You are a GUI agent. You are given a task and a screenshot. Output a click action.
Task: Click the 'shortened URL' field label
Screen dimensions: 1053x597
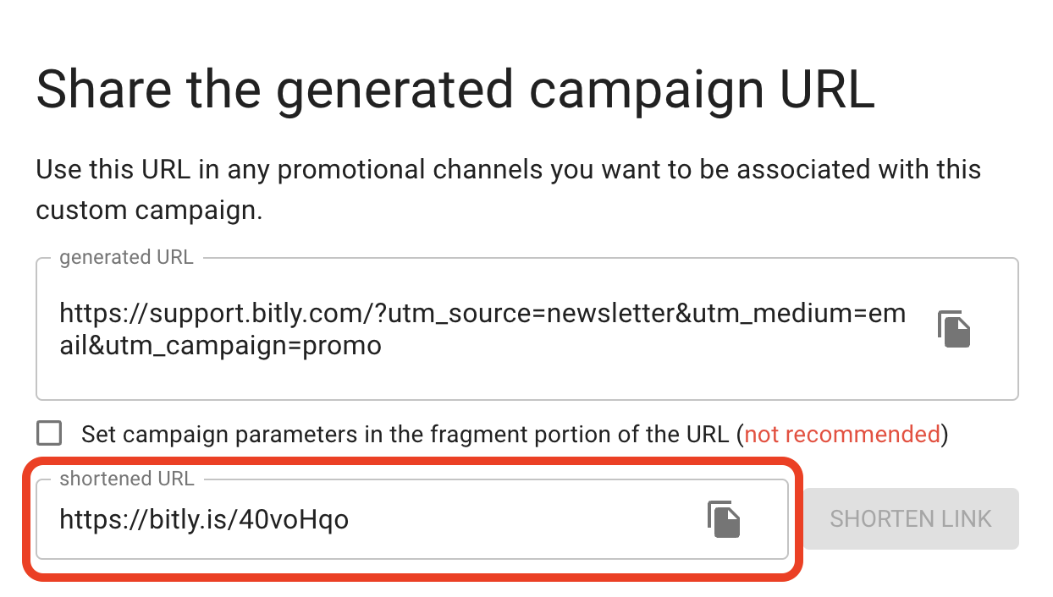(x=127, y=479)
